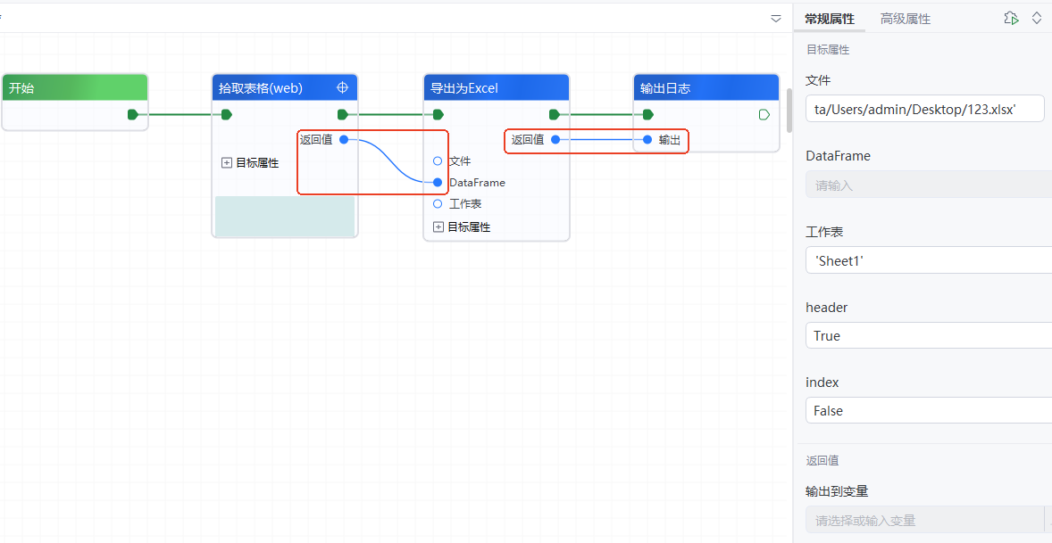Screen dimensions: 1052x543
Task: Select the DataFrame input port circle
Action: (x=438, y=183)
